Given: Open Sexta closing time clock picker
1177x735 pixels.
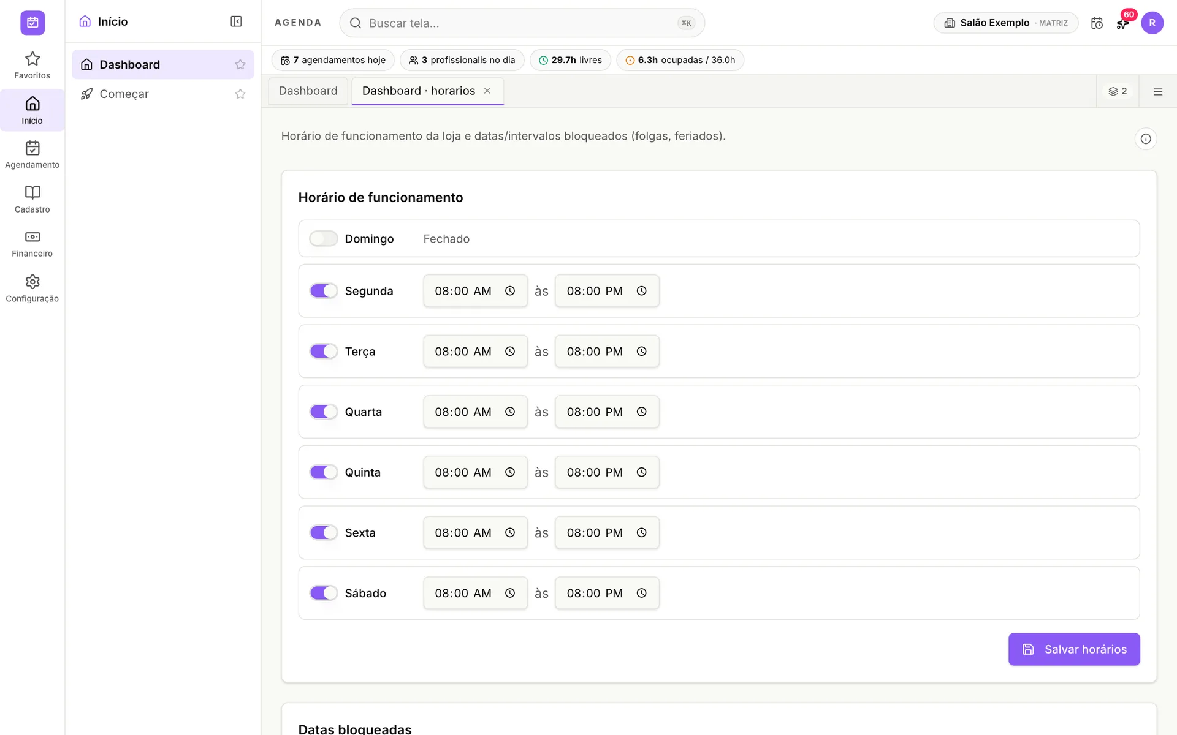Looking at the screenshot, I should (x=641, y=533).
